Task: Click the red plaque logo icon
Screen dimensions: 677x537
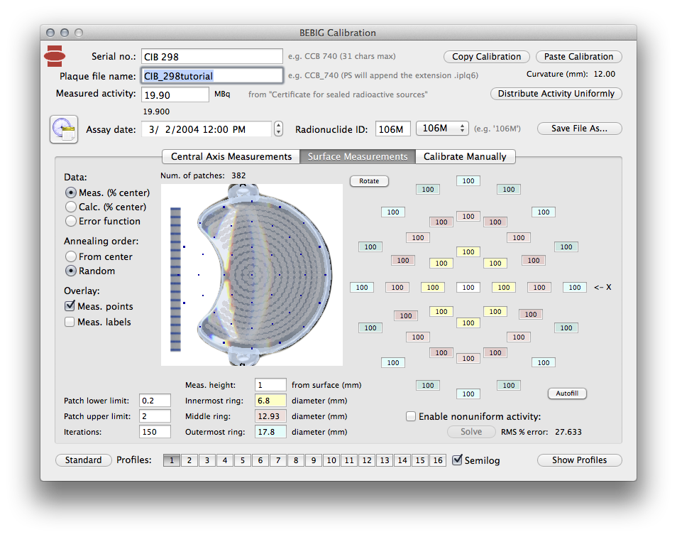Action: pos(55,55)
